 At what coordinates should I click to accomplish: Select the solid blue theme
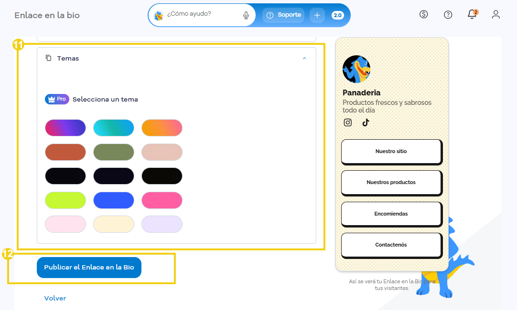114,200
